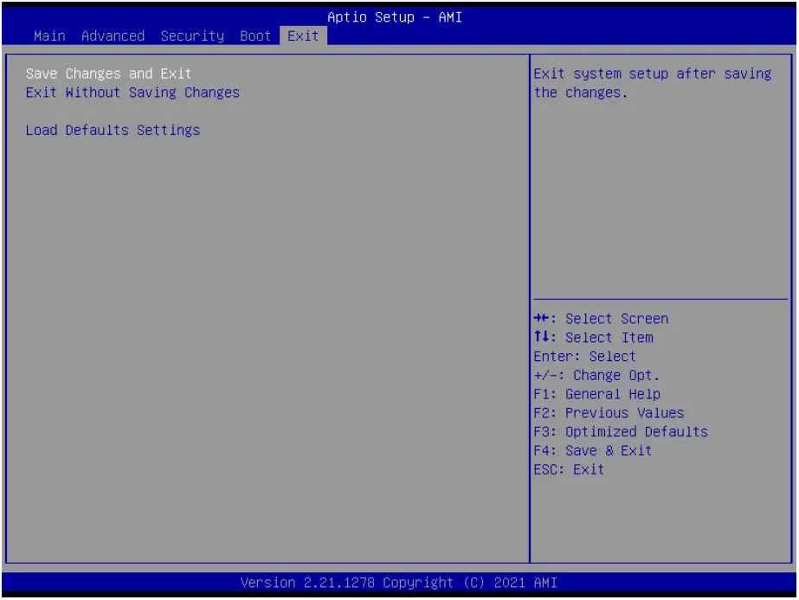Select the Security tab
Viewport: 799px width, 600px height.
[x=192, y=35]
